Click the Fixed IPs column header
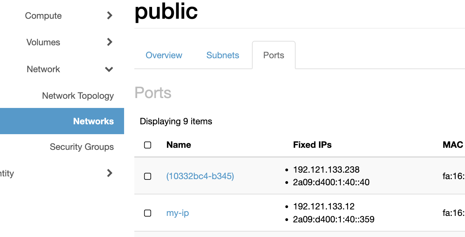This screenshot has height=237, width=465. pyautogui.click(x=312, y=145)
